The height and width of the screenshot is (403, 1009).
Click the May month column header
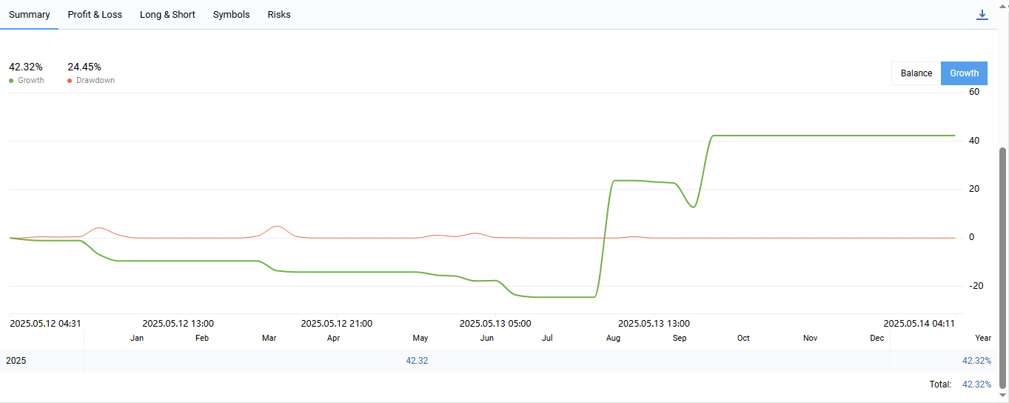pos(420,338)
